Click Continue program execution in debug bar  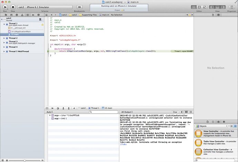[52, 108]
